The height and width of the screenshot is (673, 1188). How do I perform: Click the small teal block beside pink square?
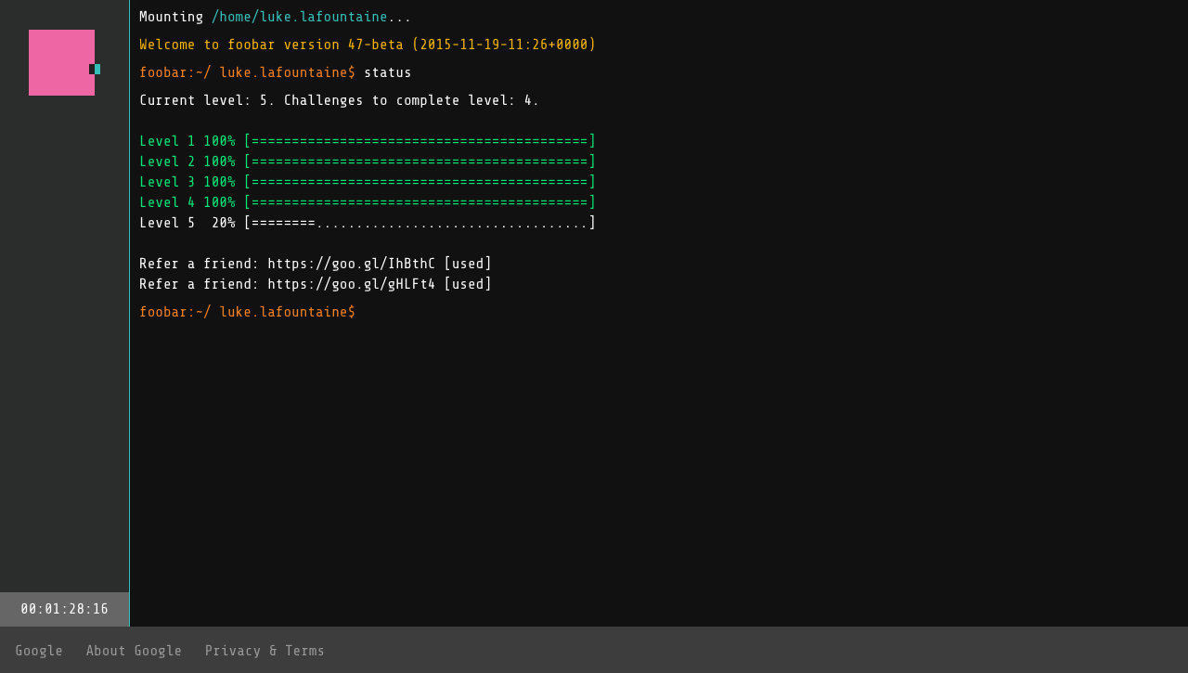click(x=97, y=70)
